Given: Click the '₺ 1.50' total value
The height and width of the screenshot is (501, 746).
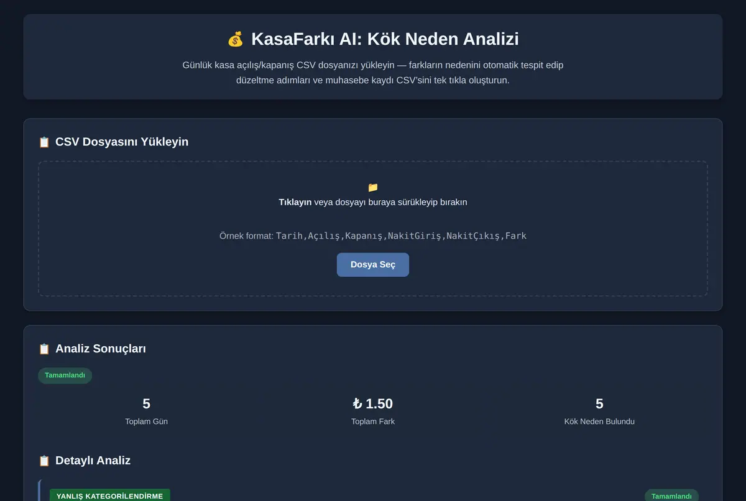Looking at the screenshot, I should click(x=373, y=403).
